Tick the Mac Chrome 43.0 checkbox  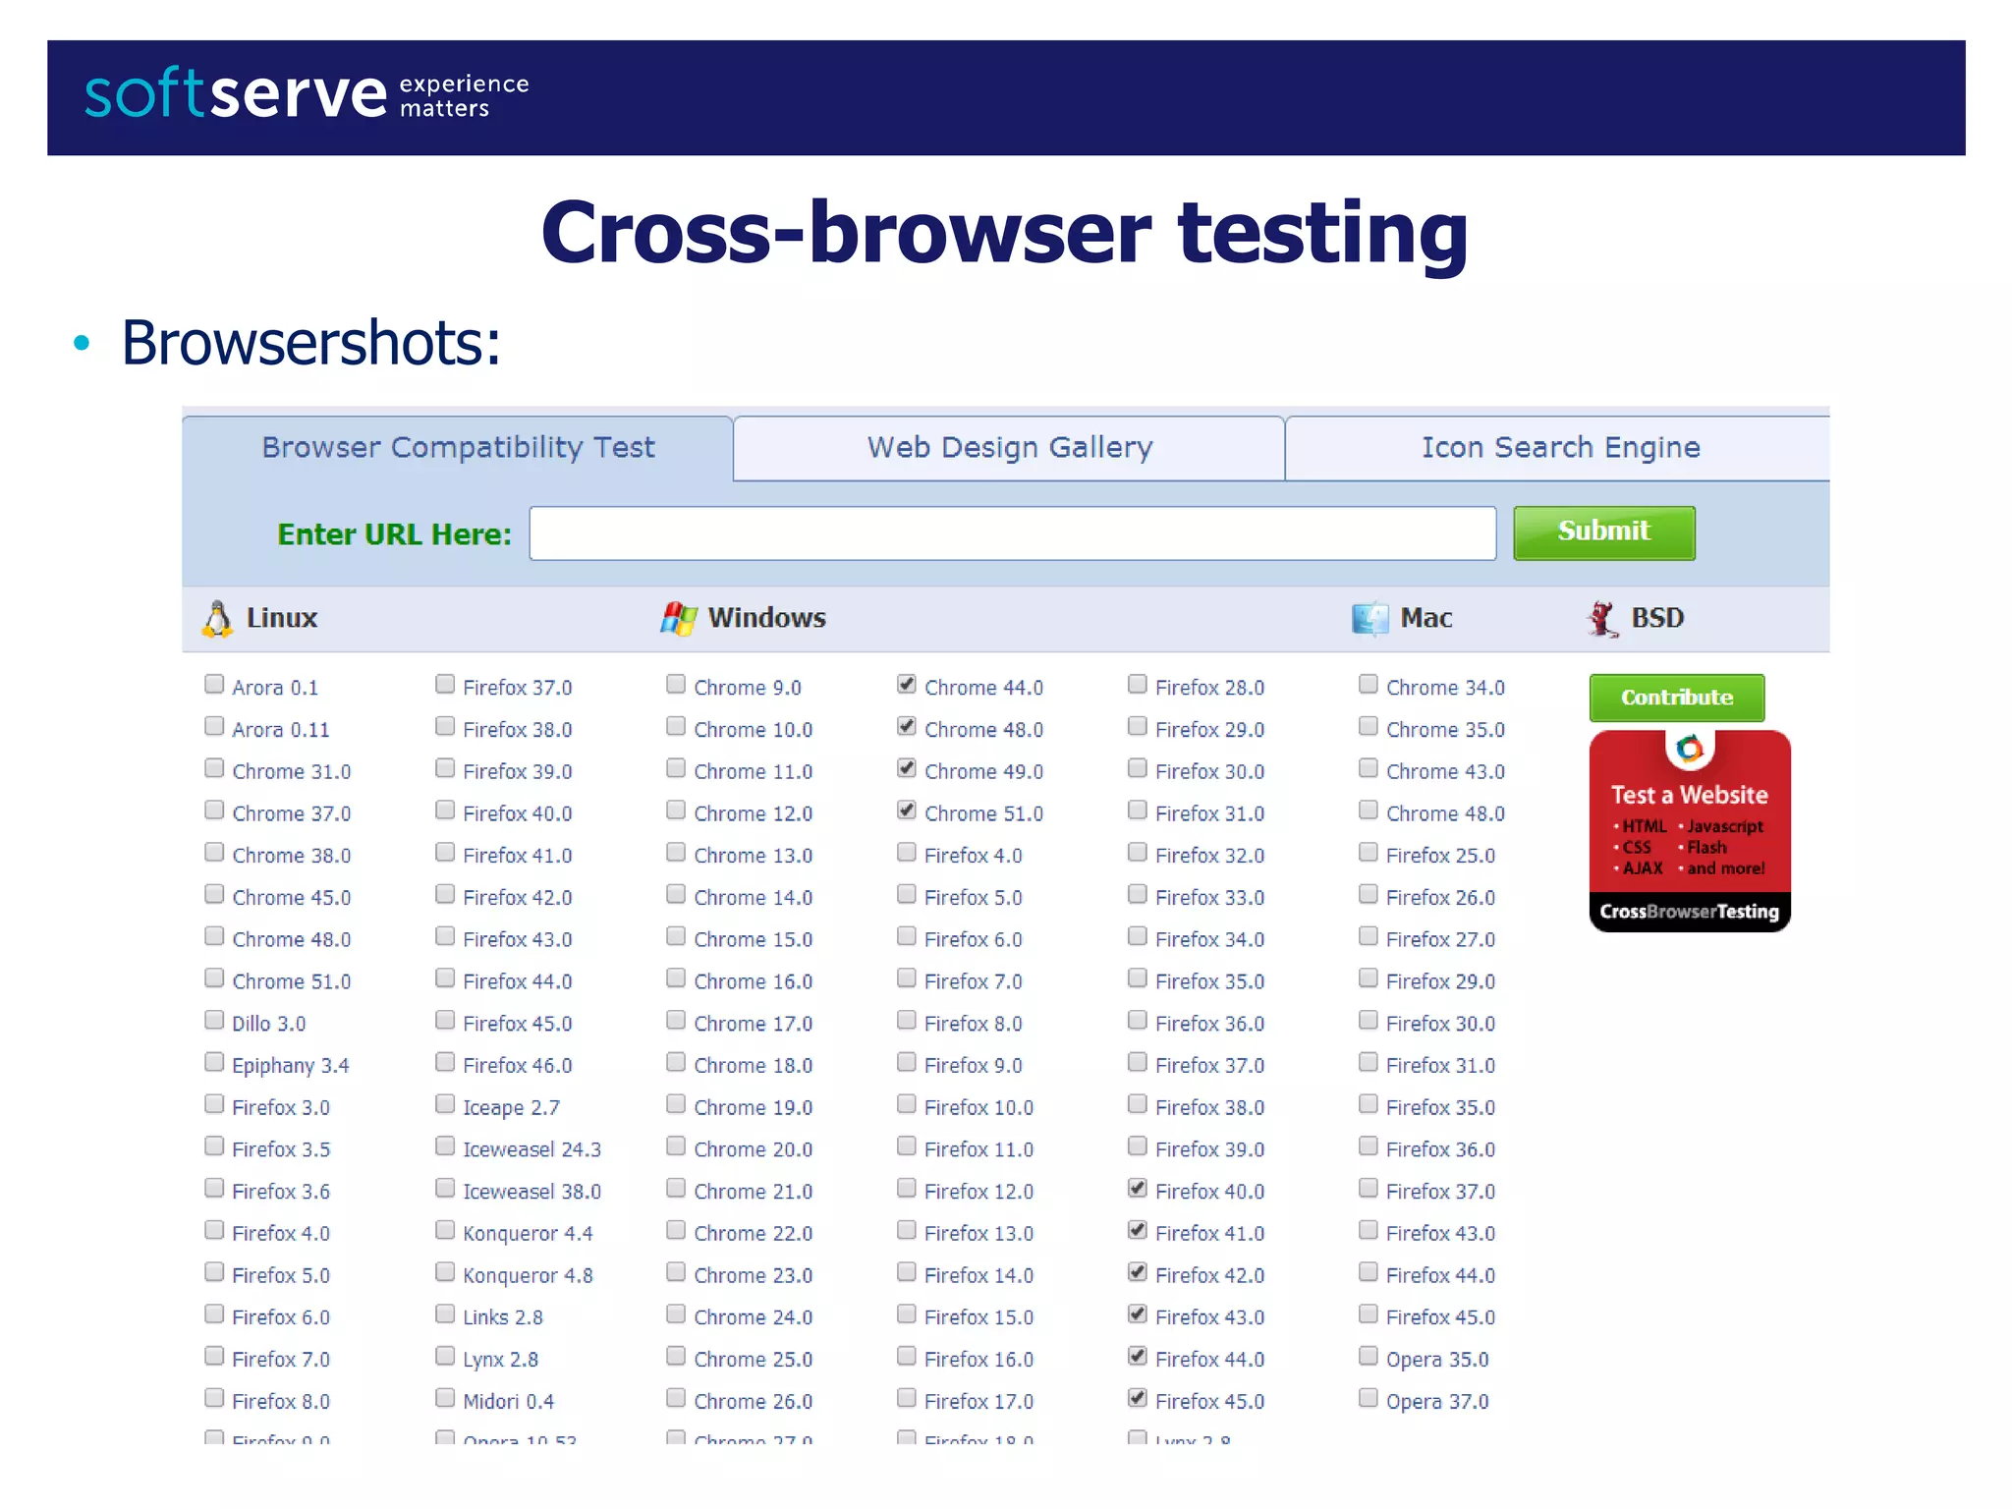(1369, 768)
